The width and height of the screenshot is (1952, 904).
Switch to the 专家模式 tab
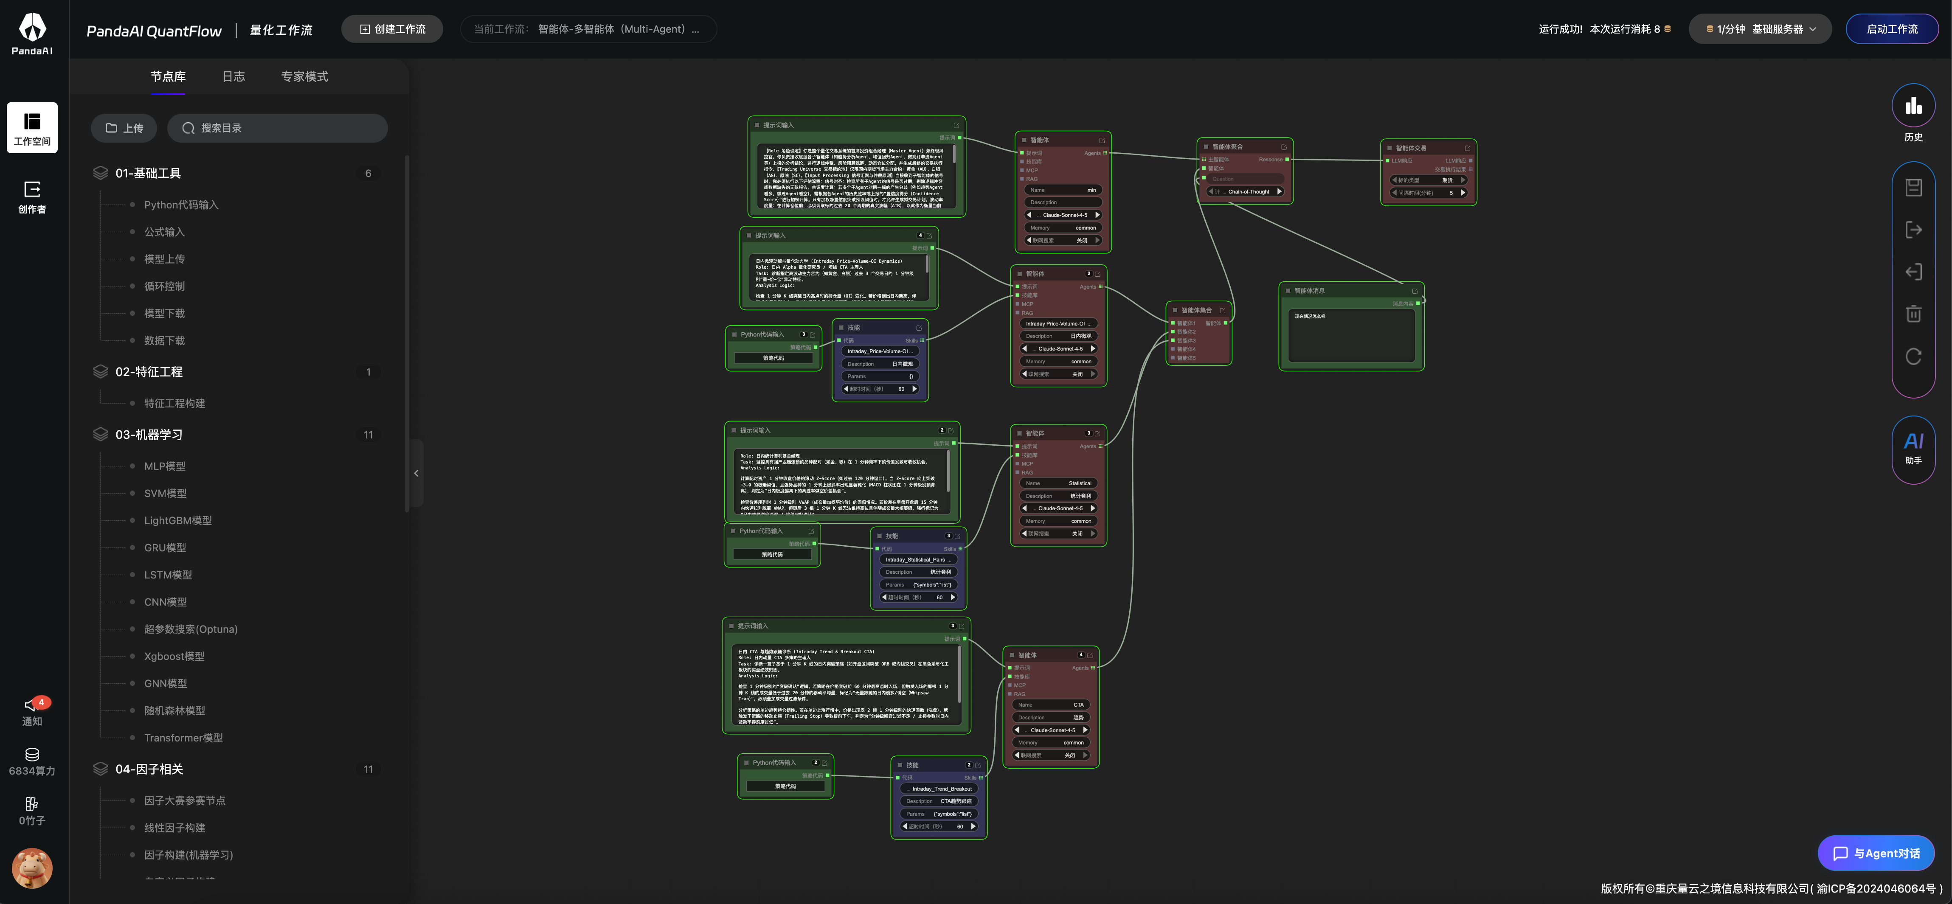coord(304,76)
